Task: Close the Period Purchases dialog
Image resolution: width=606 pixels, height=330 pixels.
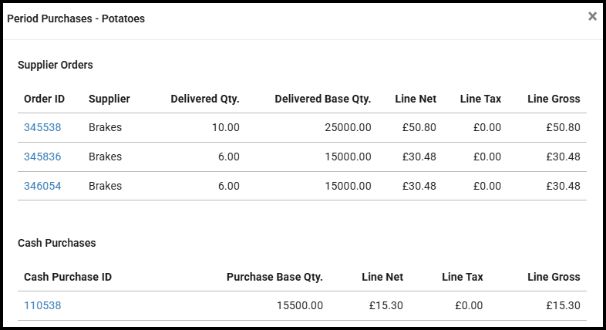Action: click(592, 16)
